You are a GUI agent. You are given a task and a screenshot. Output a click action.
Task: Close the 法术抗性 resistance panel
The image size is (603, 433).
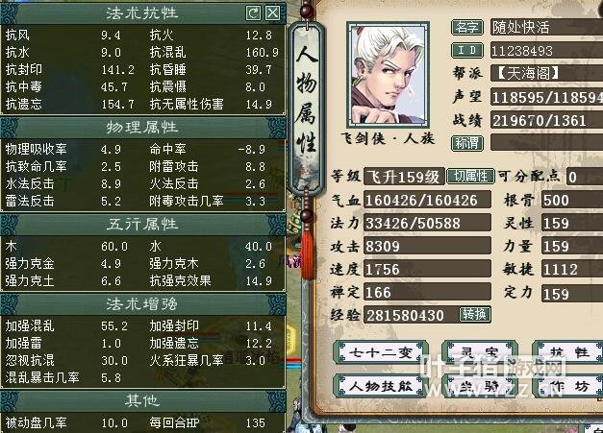[273, 13]
